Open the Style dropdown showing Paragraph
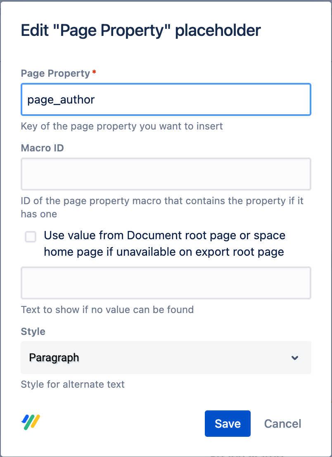332x457 pixels. click(x=166, y=358)
